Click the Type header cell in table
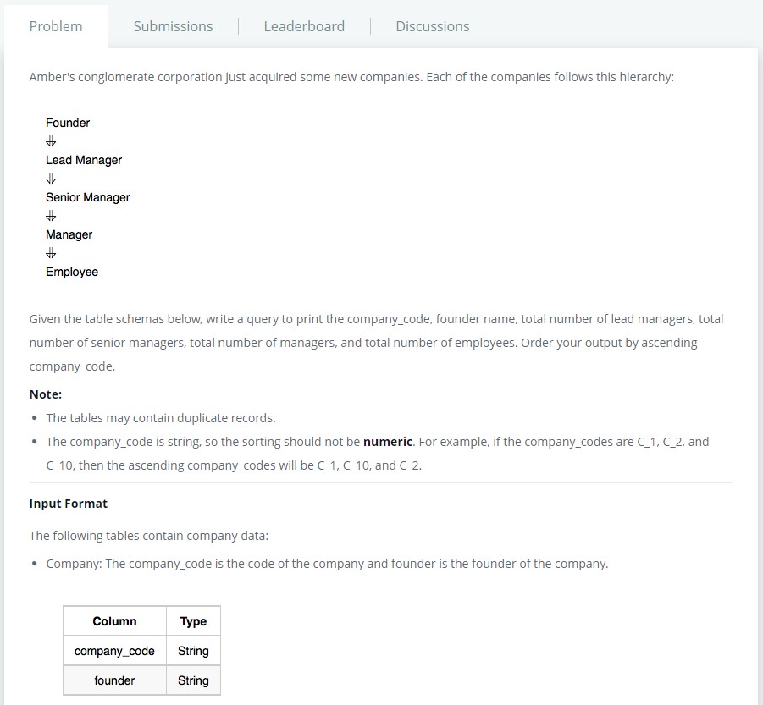The image size is (763, 705). coord(193,621)
